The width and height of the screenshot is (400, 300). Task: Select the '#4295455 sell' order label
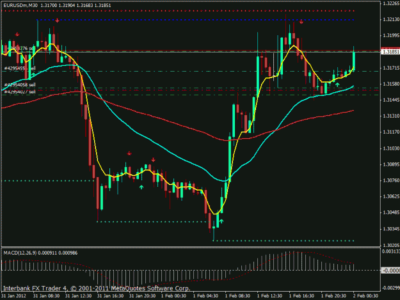tap(20, 68)
